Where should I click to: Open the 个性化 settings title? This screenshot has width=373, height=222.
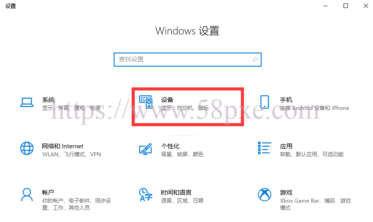(170, 146)
